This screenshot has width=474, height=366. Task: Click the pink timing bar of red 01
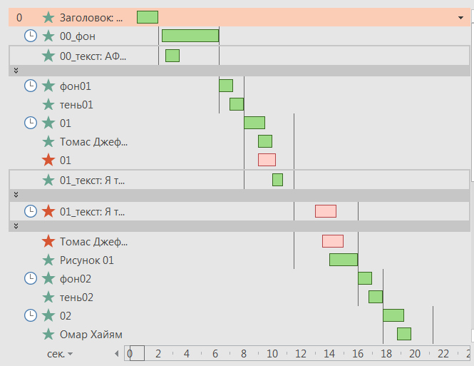point(267,160)
